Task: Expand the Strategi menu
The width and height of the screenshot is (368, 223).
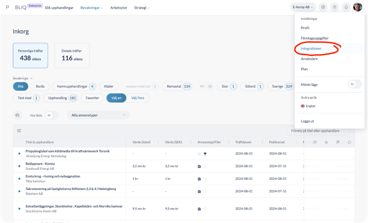Action: pos(142,8)
